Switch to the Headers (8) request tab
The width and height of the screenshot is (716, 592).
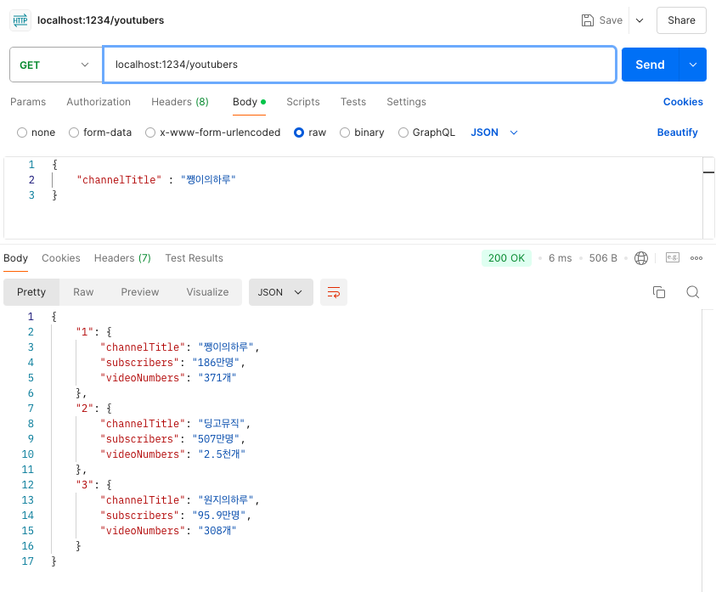point(180,102)
